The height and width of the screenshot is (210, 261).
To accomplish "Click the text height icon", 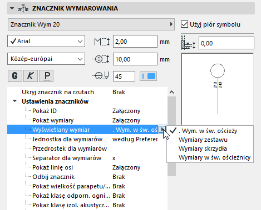I will [102, 42].
